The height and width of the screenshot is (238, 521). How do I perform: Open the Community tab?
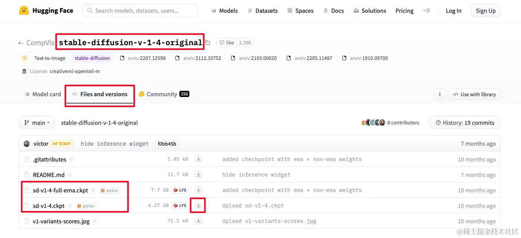pyautogui.click(x=164, y=94)
